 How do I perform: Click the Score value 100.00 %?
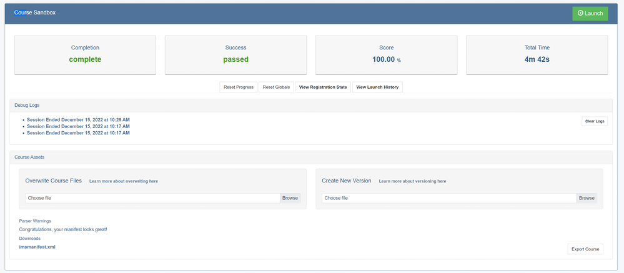tap(387, 60)
